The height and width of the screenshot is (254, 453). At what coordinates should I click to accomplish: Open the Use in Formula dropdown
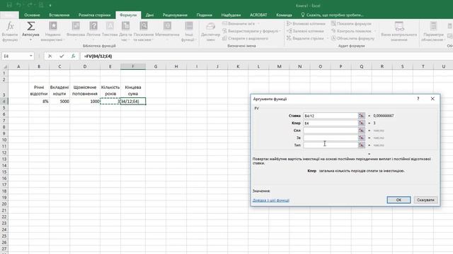280,31
